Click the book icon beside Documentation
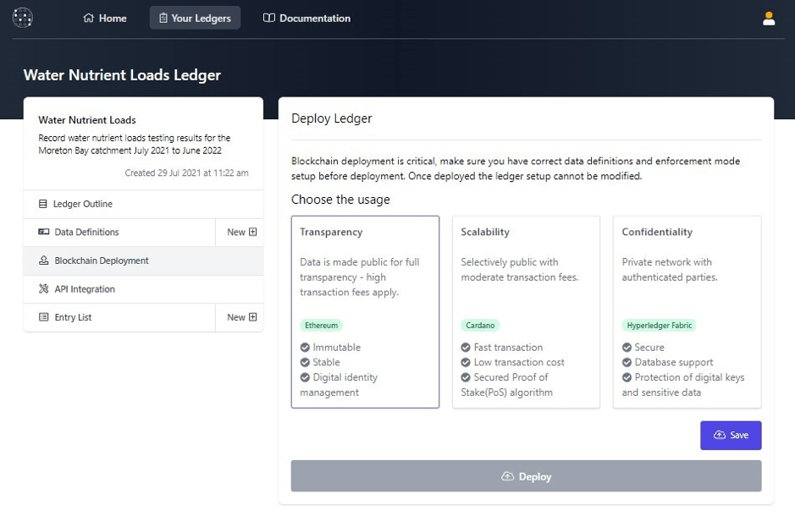 pyautogui.click(x=269, y=19)
